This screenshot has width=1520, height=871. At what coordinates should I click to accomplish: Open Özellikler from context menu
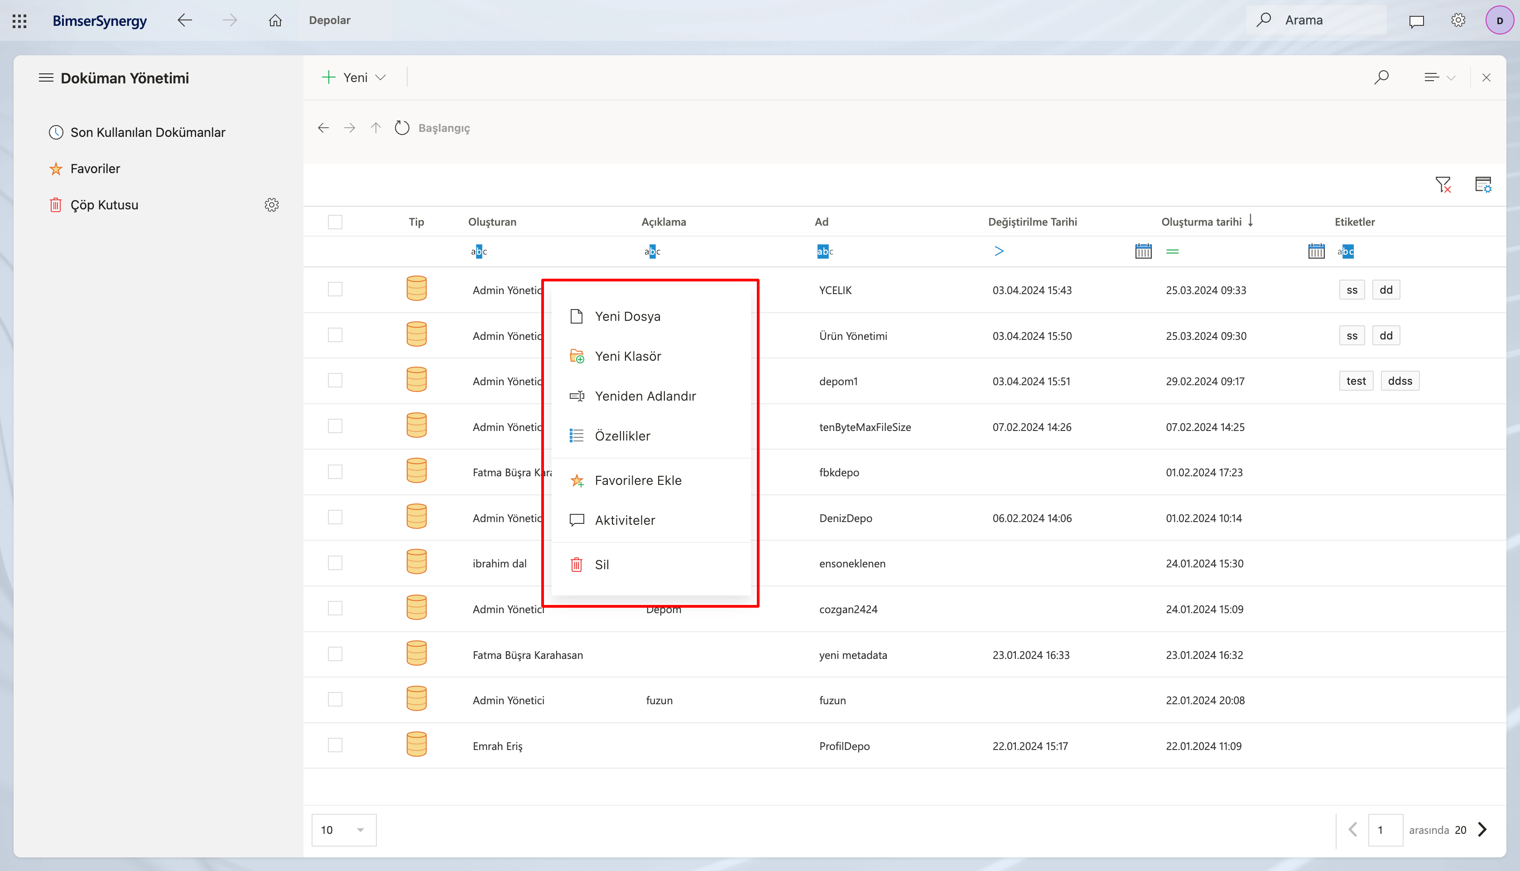[650, 436]
